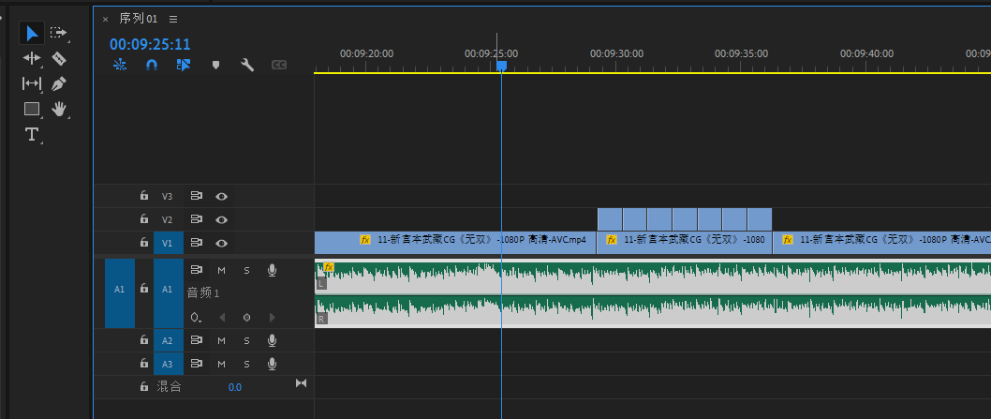The image size is (991, 419).
Task: Open the 序列01 panel menu
Action: [x=173, y=19]
